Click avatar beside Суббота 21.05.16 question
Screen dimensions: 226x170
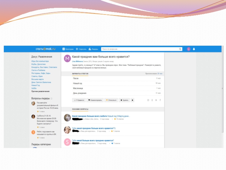(33, 116)
